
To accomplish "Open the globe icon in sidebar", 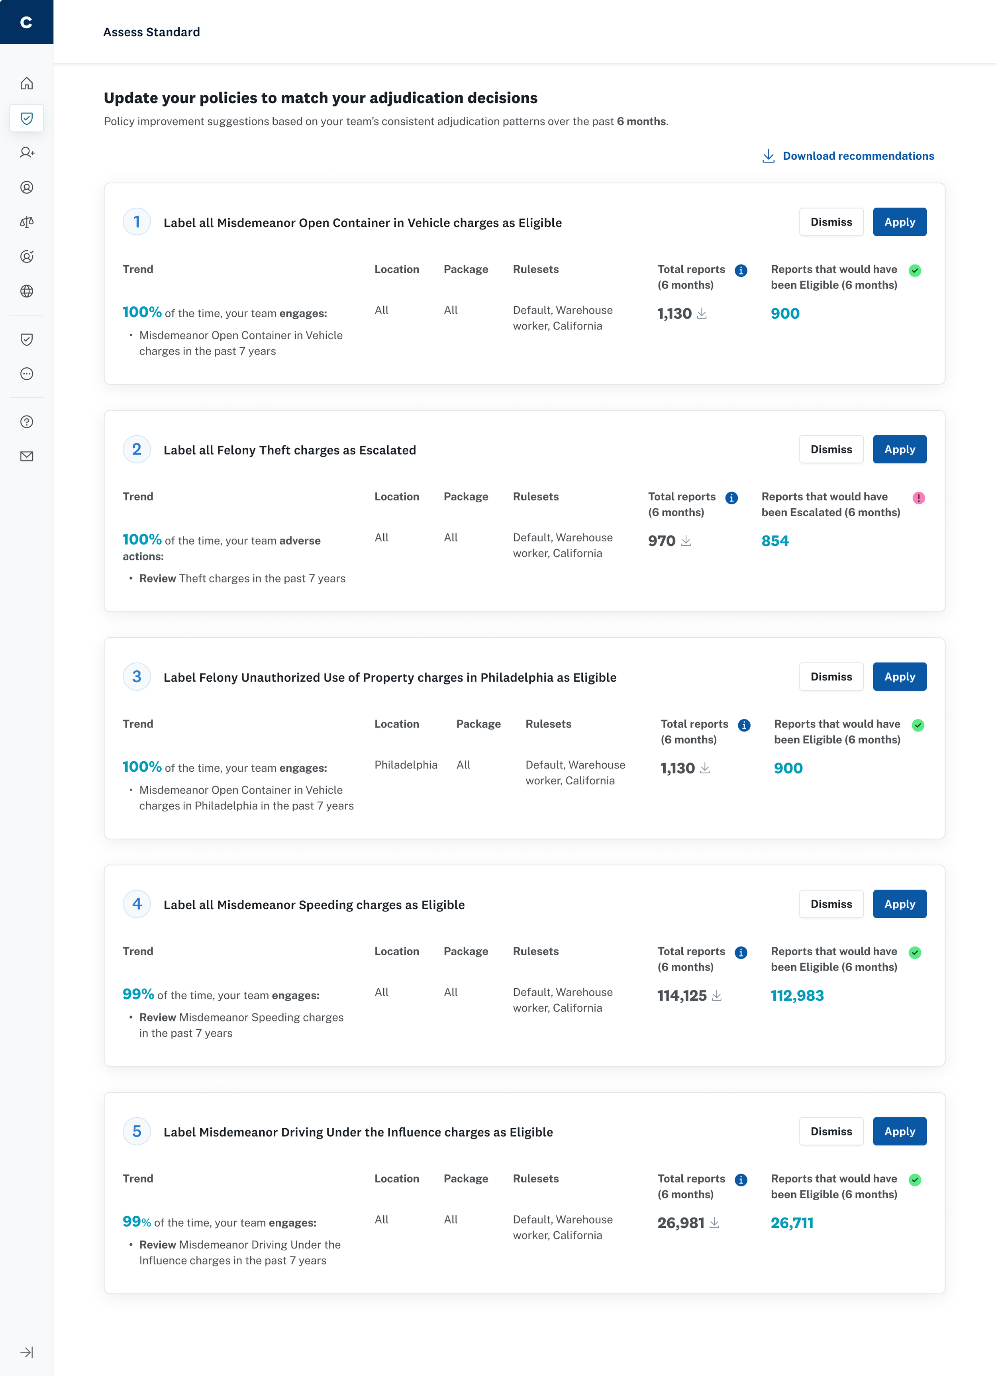I will coord(27,291).
